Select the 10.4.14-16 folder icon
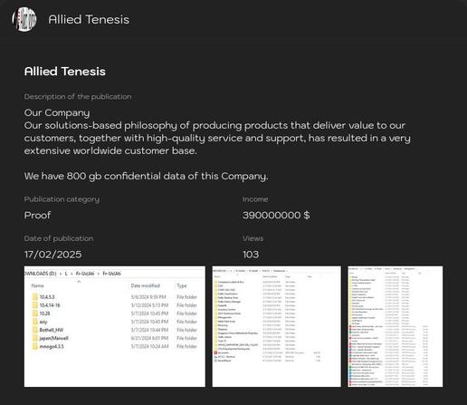 point(35,305)
